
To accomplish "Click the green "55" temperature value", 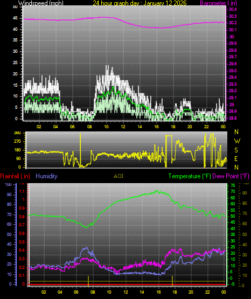I will (233, 210).
